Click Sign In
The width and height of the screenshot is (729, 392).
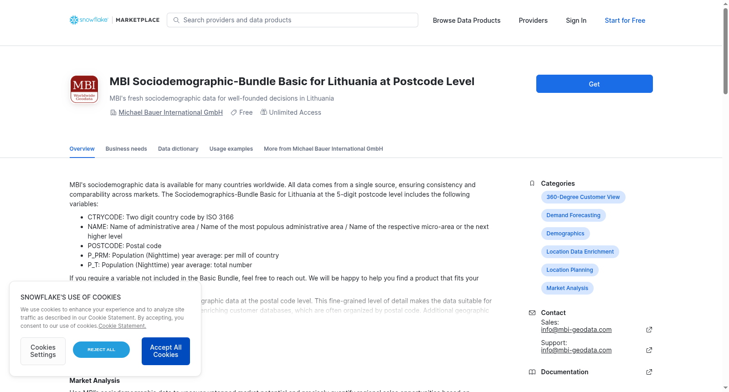(576, 20)
